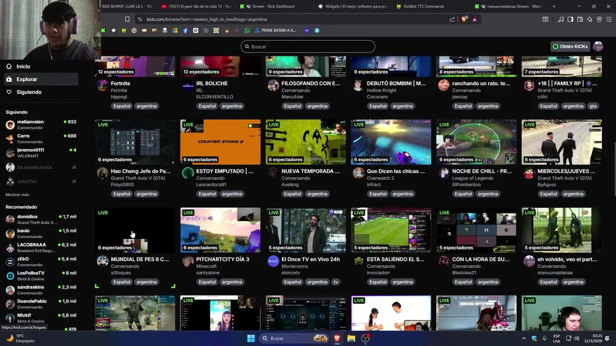Expand followed channels with Mostrar más
This screenshot has height=346, width=616.
tap(17, 195)
